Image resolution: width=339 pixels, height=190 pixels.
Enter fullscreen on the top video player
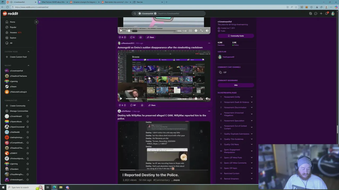(202, 31)
